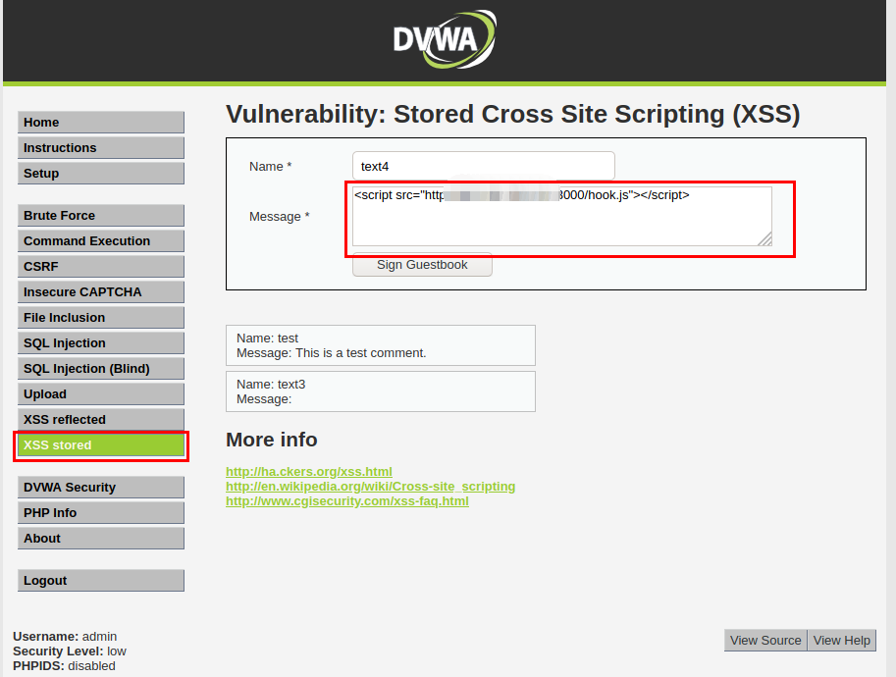Submit with the Sign Guestbook button
Viewport: 896px width, 677px height.
pyautogui.click(x=422, y=265)
